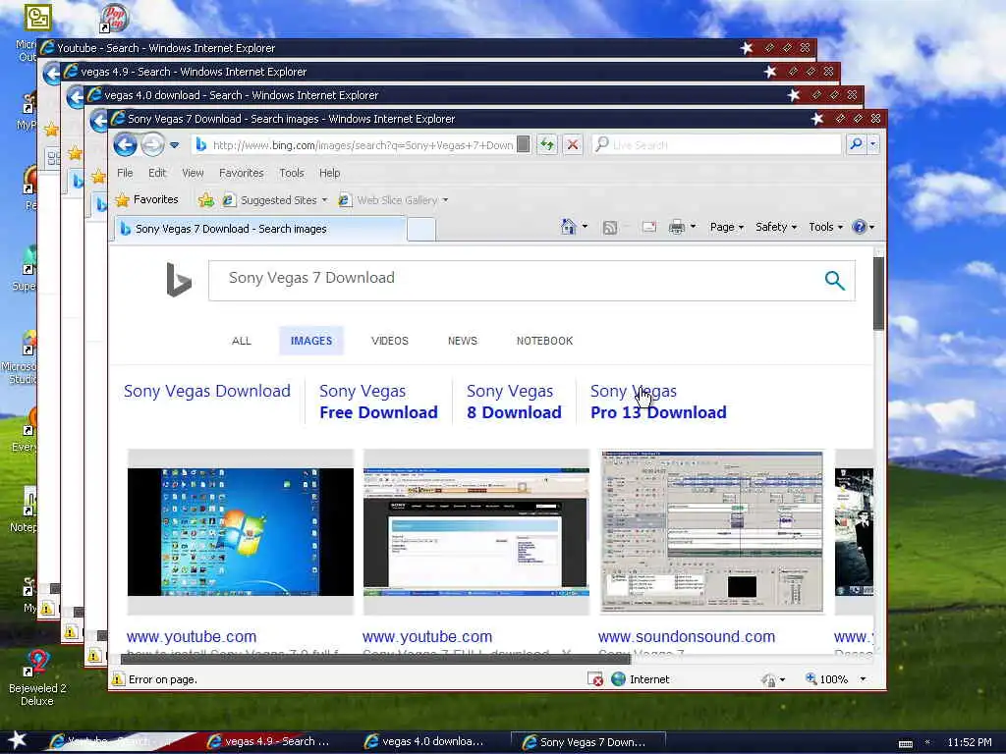Click the blue Help question mark icon
This screenshot has height=754, width=1006.
(x=859, y=227)
